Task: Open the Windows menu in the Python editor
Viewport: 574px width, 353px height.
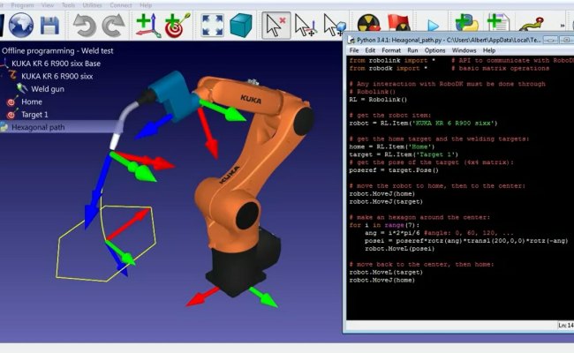Action: (x=464, y=50)
